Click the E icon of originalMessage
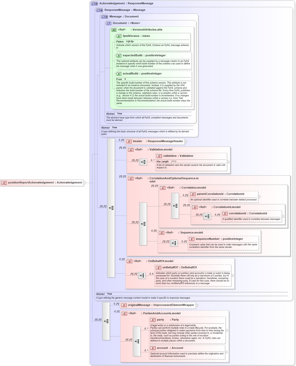Image resolution: width=296 pixels, height=366 pixels. [x=124, y=305]
